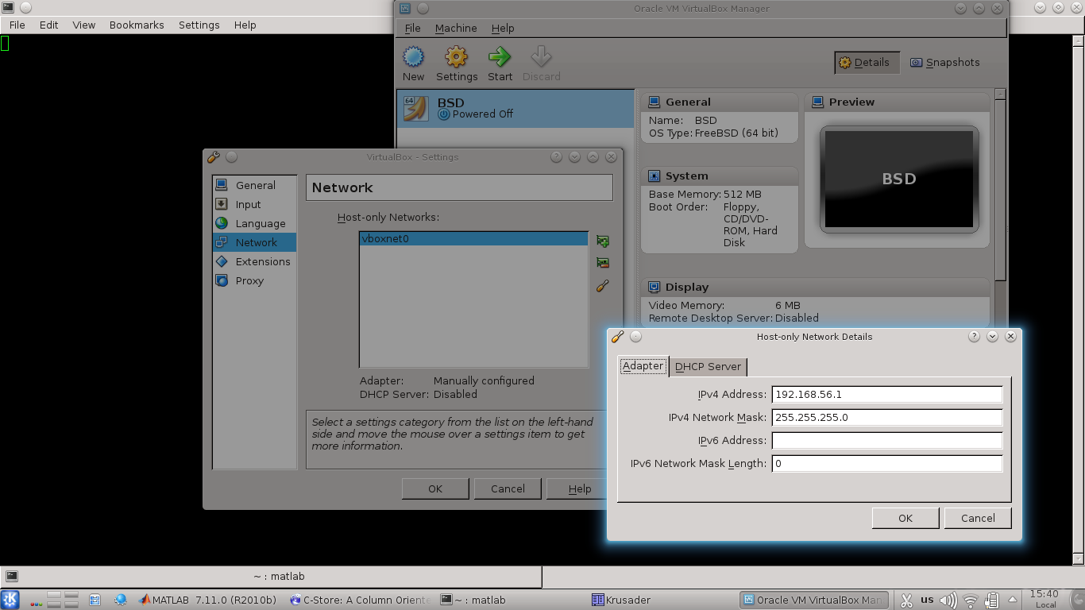Switch to C-Store taskbar entry
The height and width of the screenshot is (610, 1085).
pos(361,600)
